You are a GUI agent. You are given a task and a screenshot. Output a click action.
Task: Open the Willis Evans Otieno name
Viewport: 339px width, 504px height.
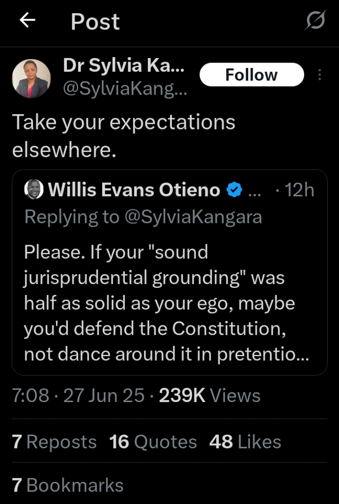coord(134,190)
